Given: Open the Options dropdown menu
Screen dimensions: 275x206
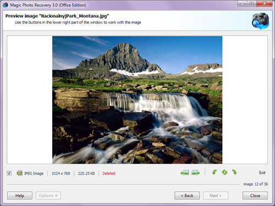Looking at the screenshot, I should (48, 196).
